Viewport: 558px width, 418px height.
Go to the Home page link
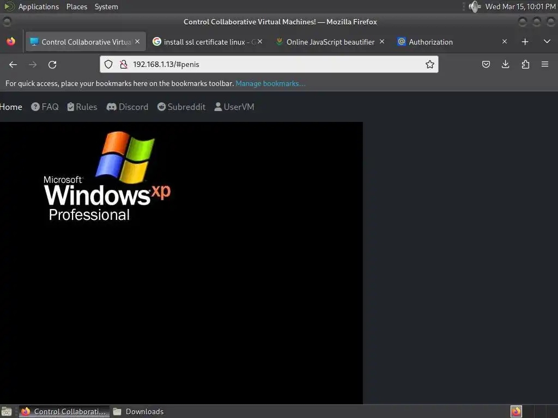pyautogui.click(x=11, y=107)
